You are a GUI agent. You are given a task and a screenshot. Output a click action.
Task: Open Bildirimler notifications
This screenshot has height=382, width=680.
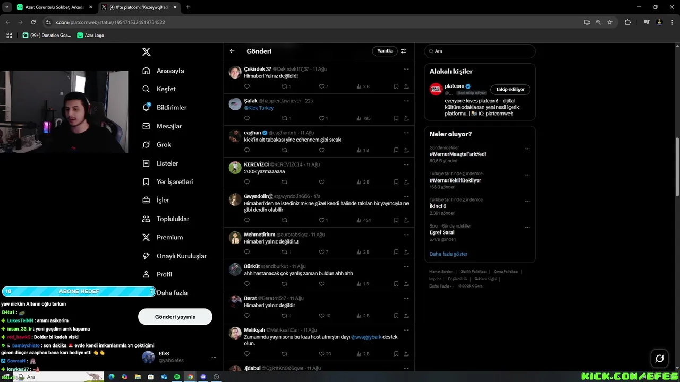165,108
